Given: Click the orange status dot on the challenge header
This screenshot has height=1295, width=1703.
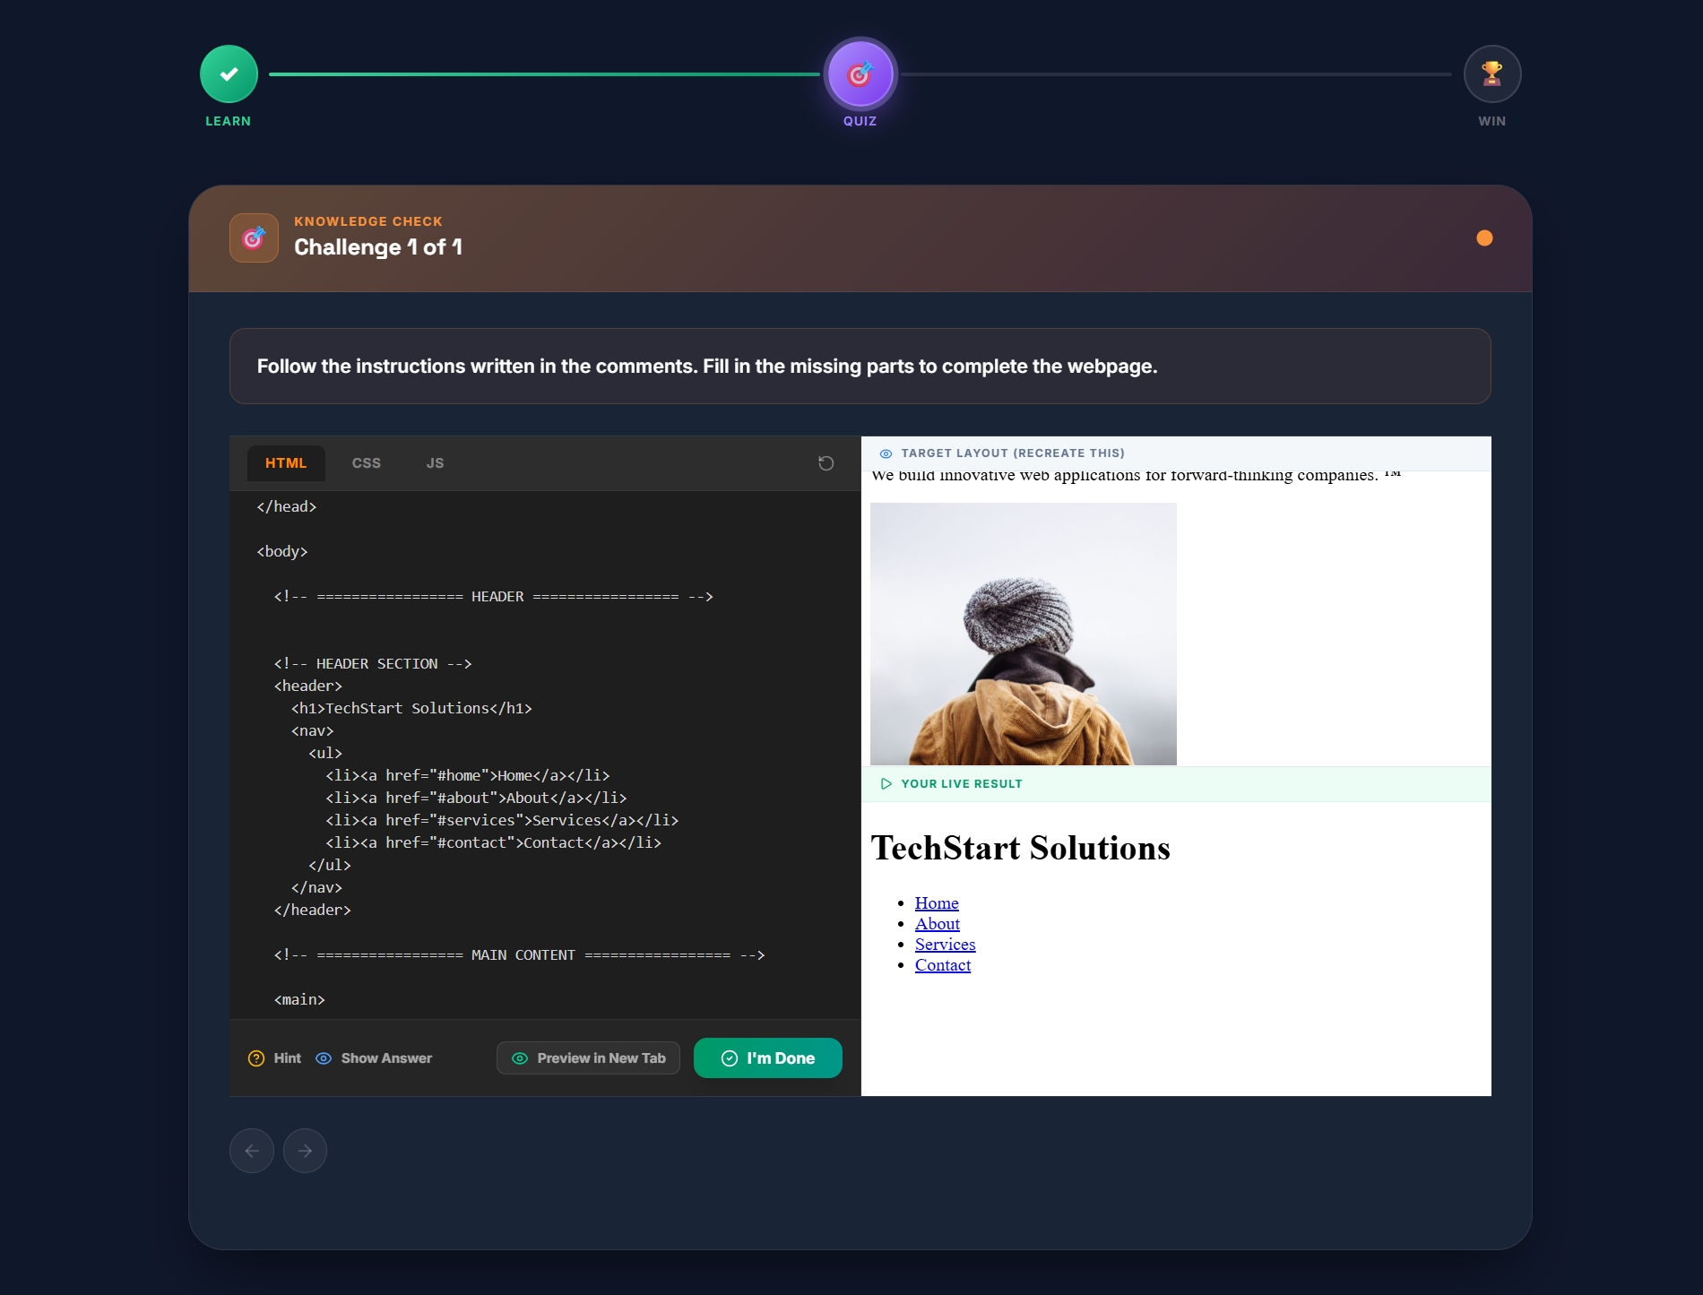Looking at the screenshot, I should [x=1484, y=237].
